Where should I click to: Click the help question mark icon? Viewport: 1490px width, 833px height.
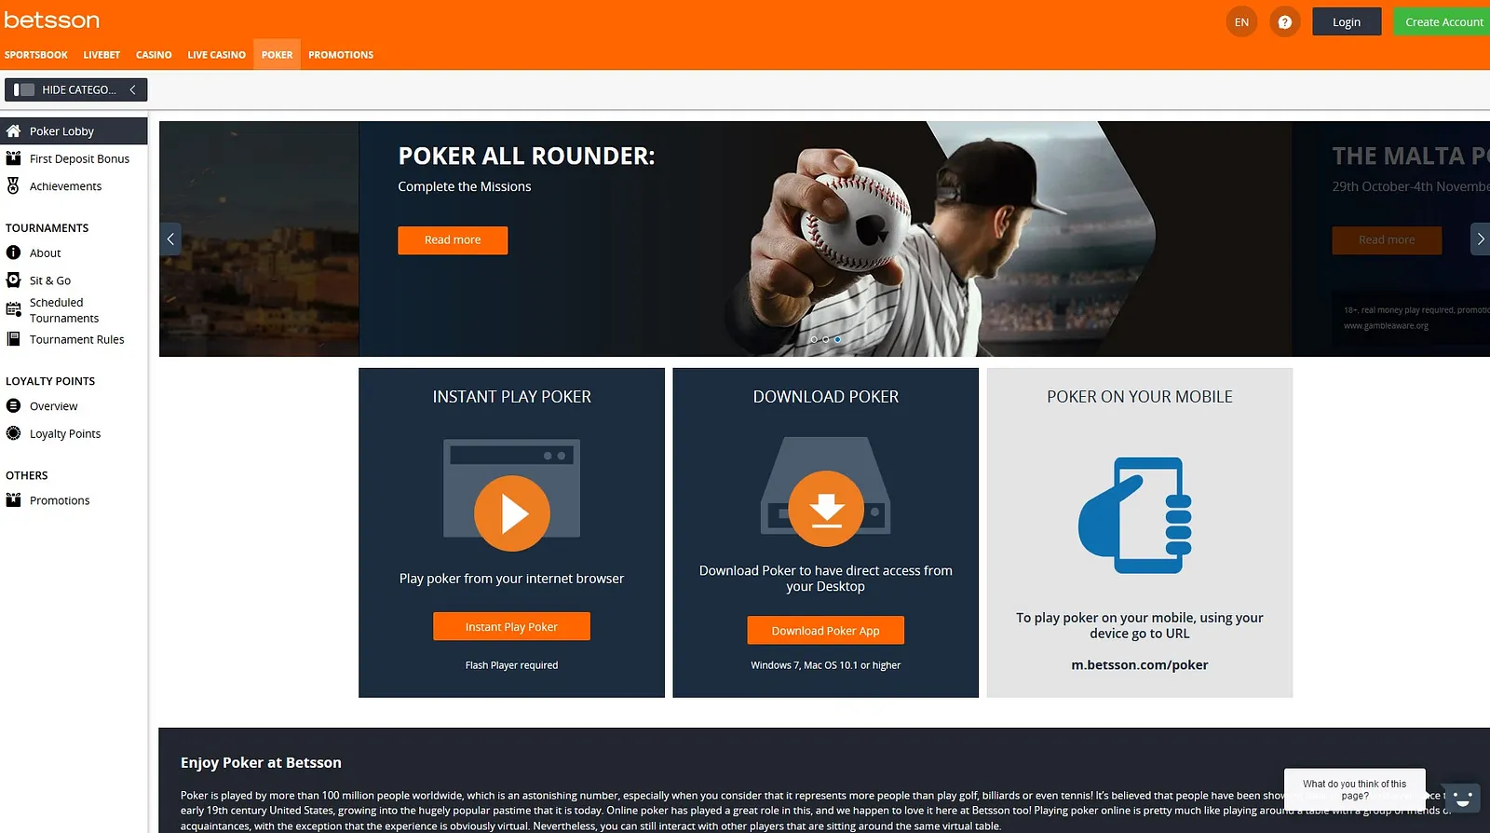pyautogui.click(x=1284, y=22)
